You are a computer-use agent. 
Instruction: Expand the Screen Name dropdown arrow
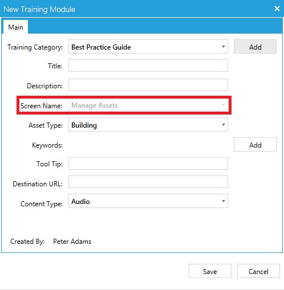point(224,105)
